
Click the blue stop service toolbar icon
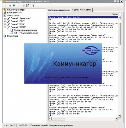point(10,5)
